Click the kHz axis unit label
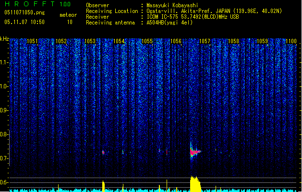Screen dimensions: 302x192 tap(4, 39)
